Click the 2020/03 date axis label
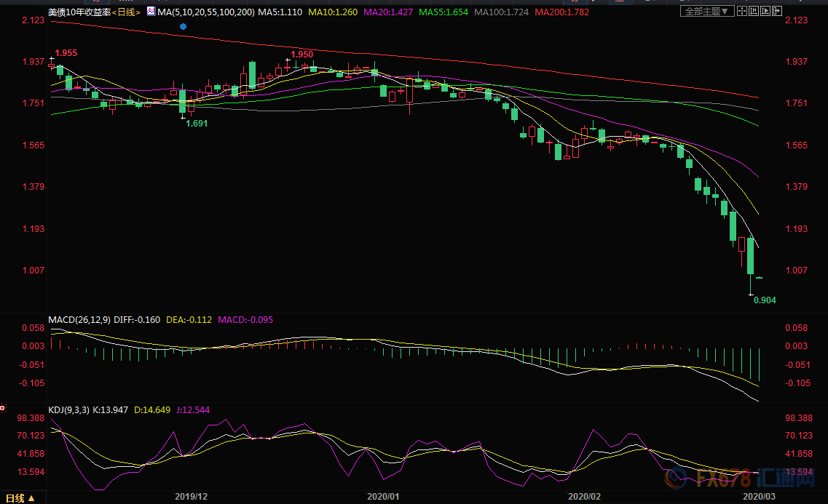 coord(759,497)
